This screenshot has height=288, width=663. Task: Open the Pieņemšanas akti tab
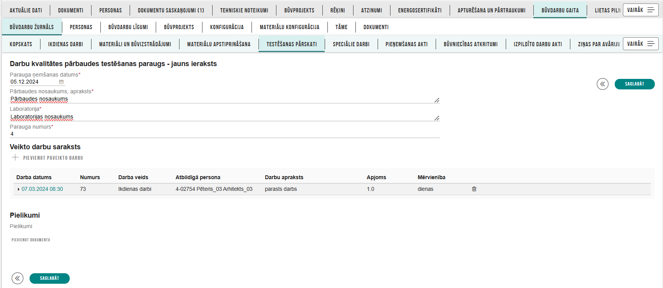click(406, 44)
